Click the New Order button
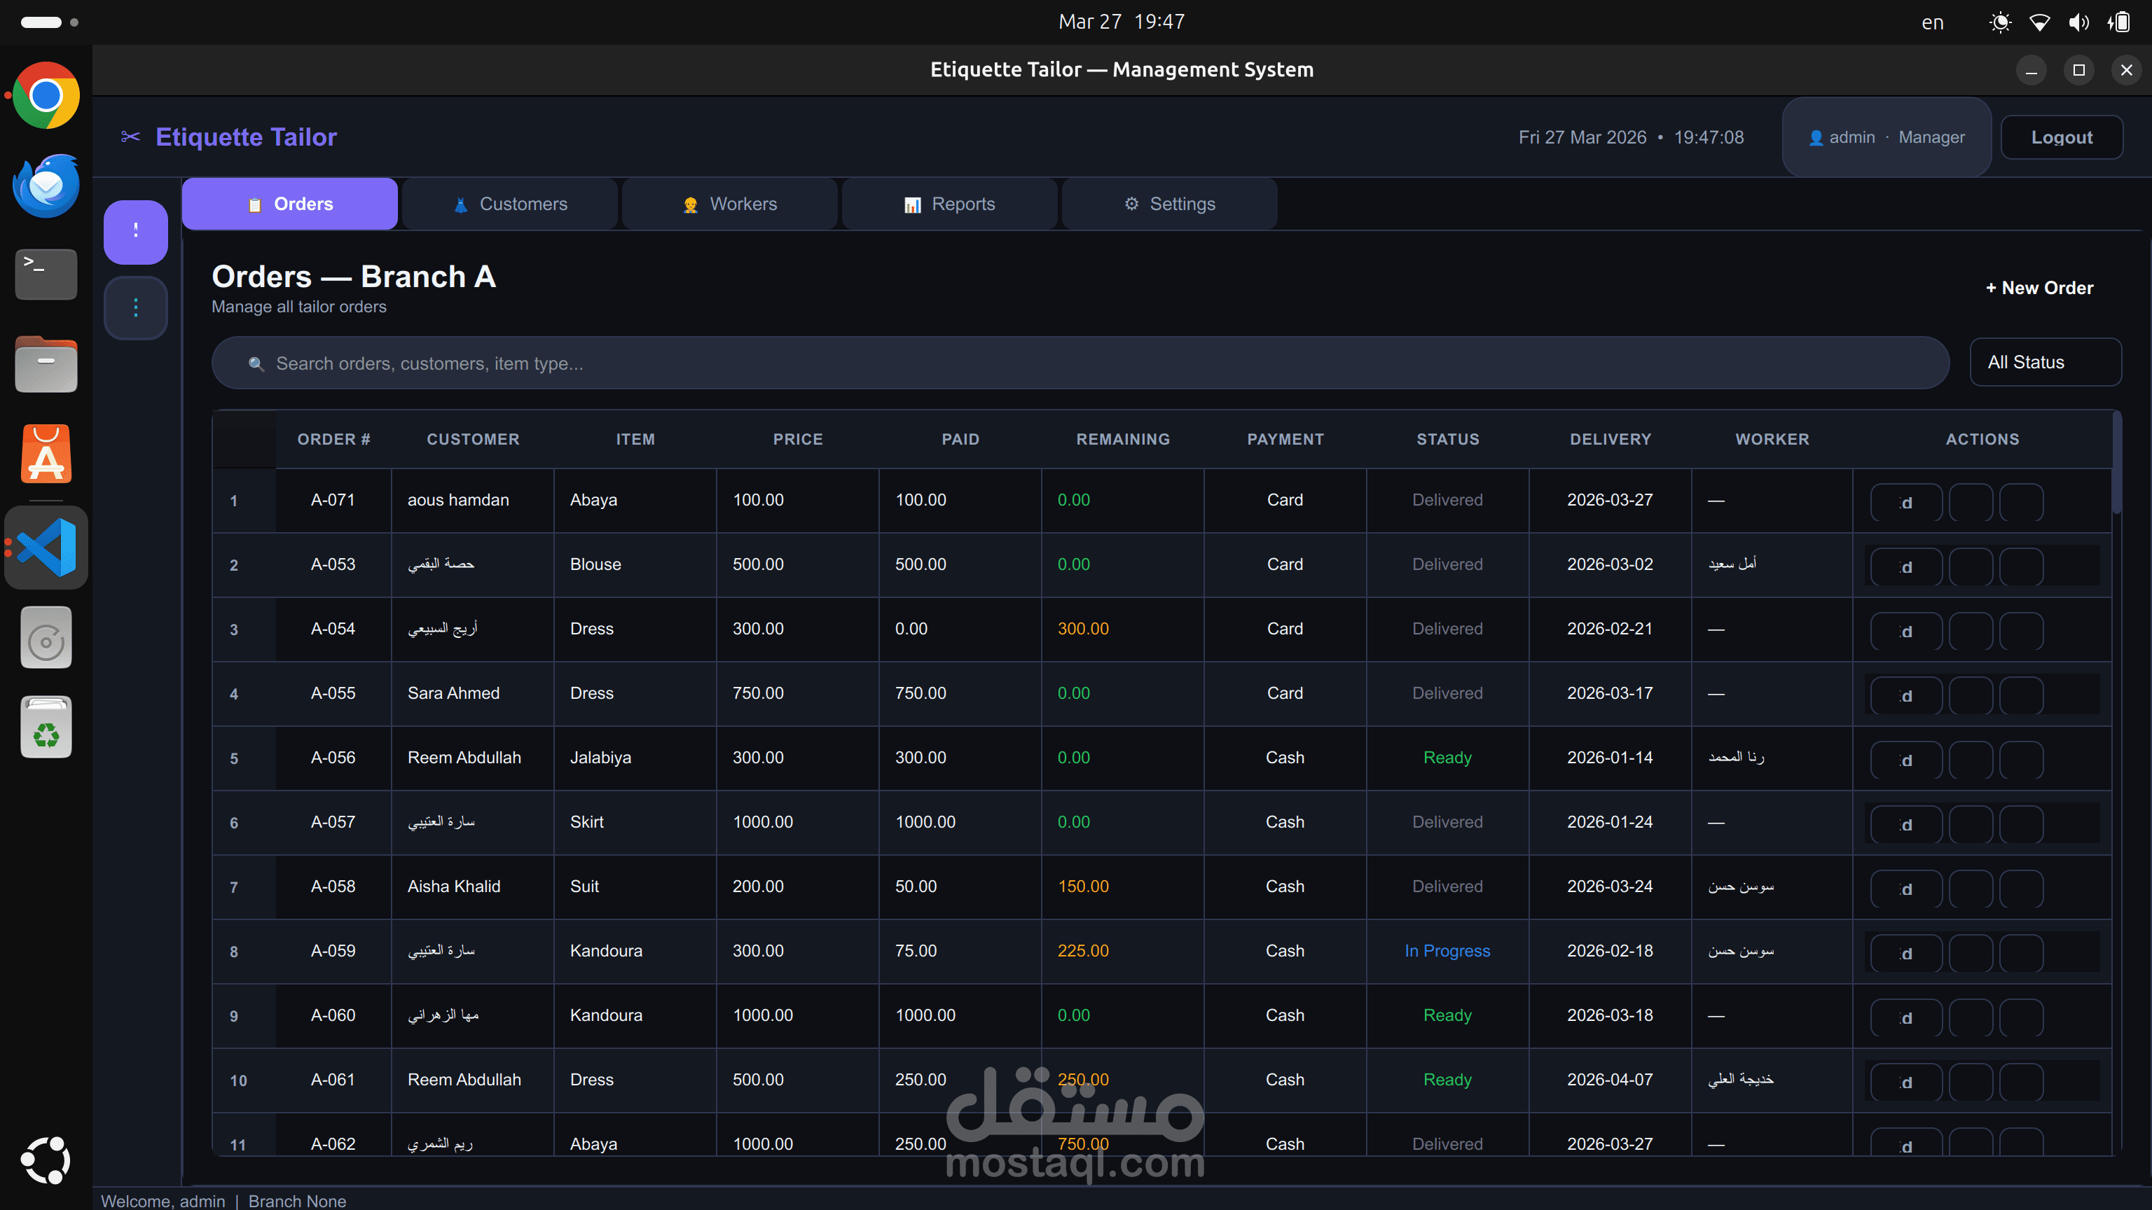 [x=2039, y=288]
